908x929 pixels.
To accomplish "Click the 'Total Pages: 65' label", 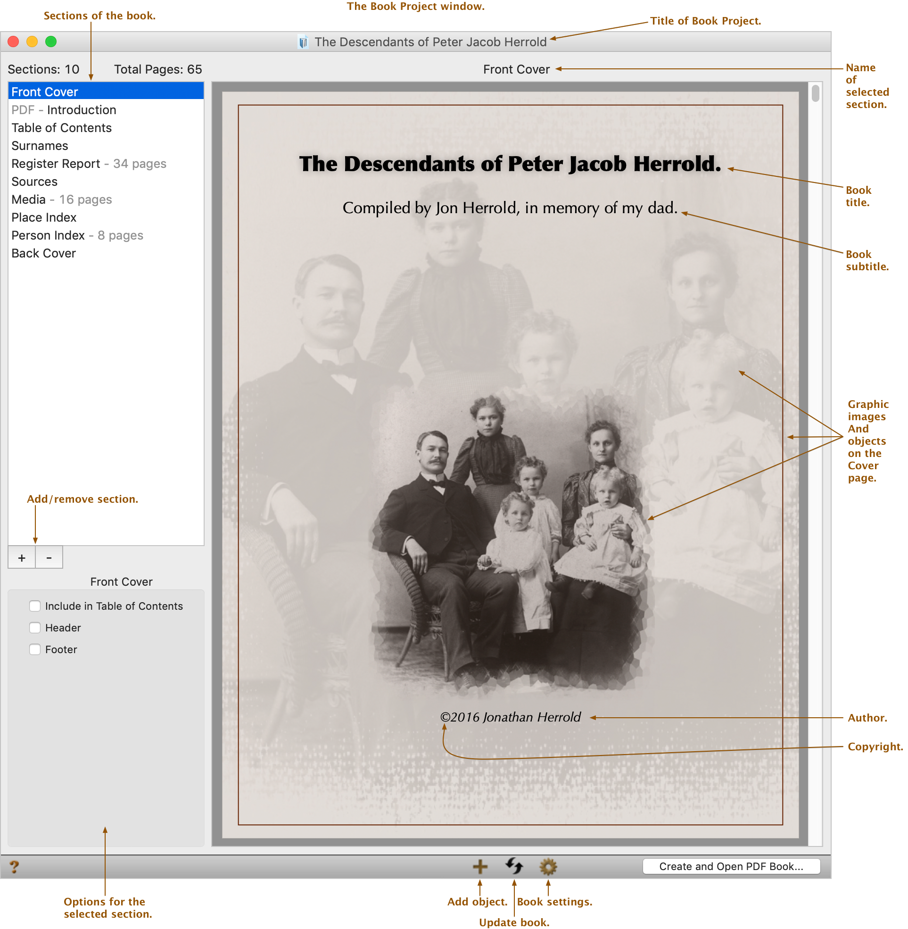I will (158, 69).
